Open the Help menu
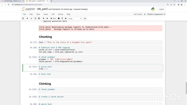 click(68, 14)
